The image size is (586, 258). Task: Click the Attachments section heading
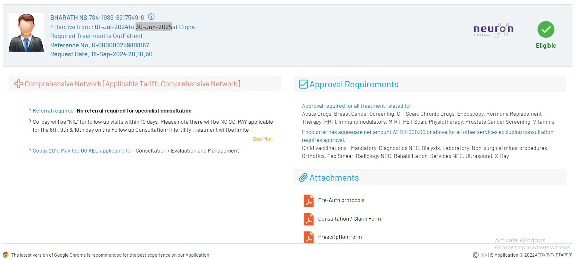334,178
